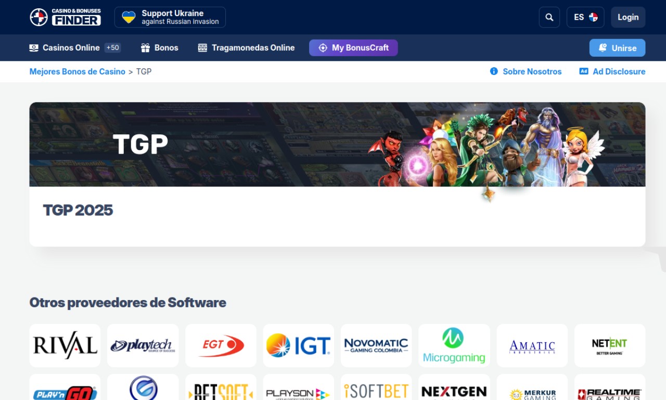This screenshot has width=666, height=400.
Task: Open Tragamonedas Online menu
Action: (x=247, y=48)
